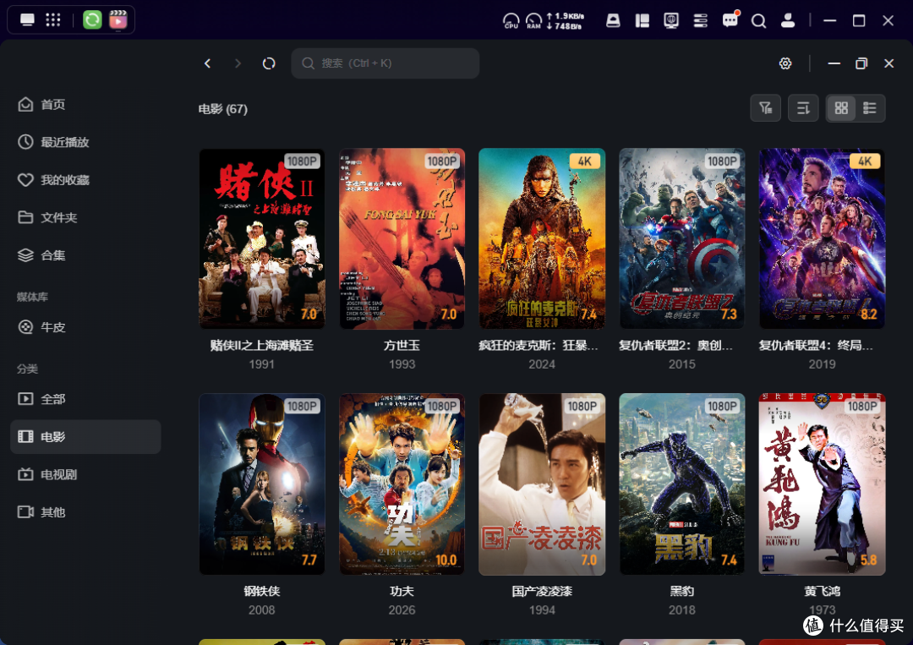Open the green sync app in top bar
The height and width of the screenshot is (645, 913).
(92, 19)
